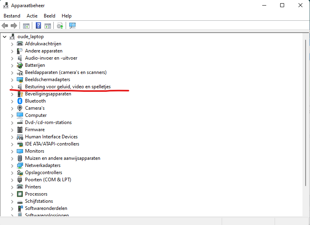Click the show/hide console tree toolbar icon
This screenshot has width=310, height=225.
pyautogui.click(x=26, y=26)
